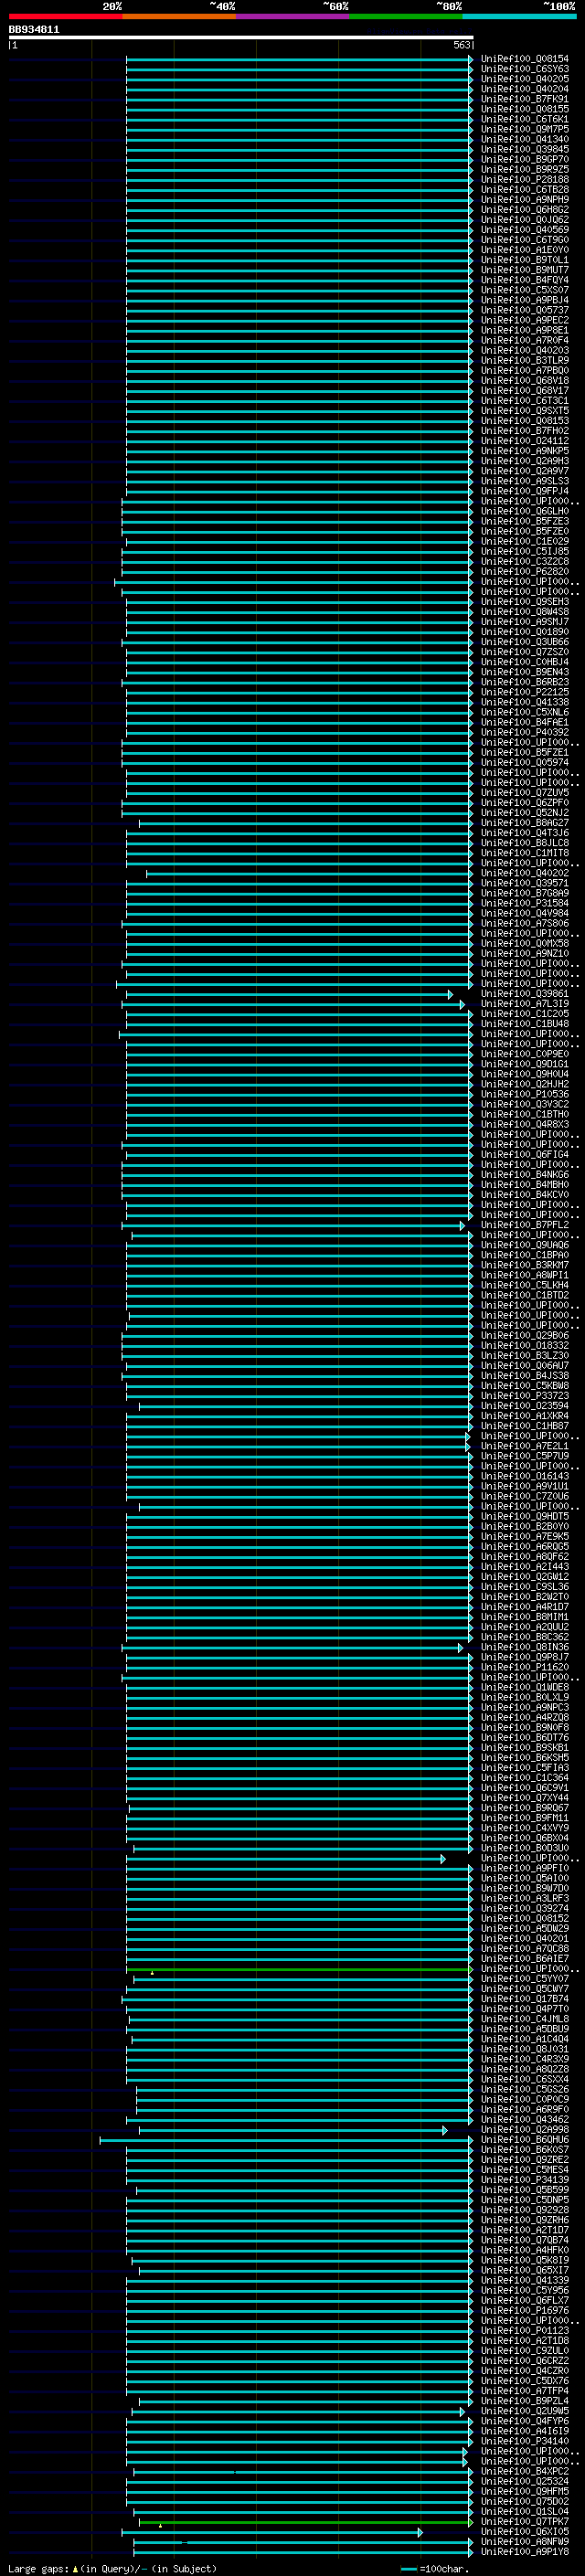Select label UniRef100_P10536
Screen dimensions: 585x2576
click(524, 1094)
